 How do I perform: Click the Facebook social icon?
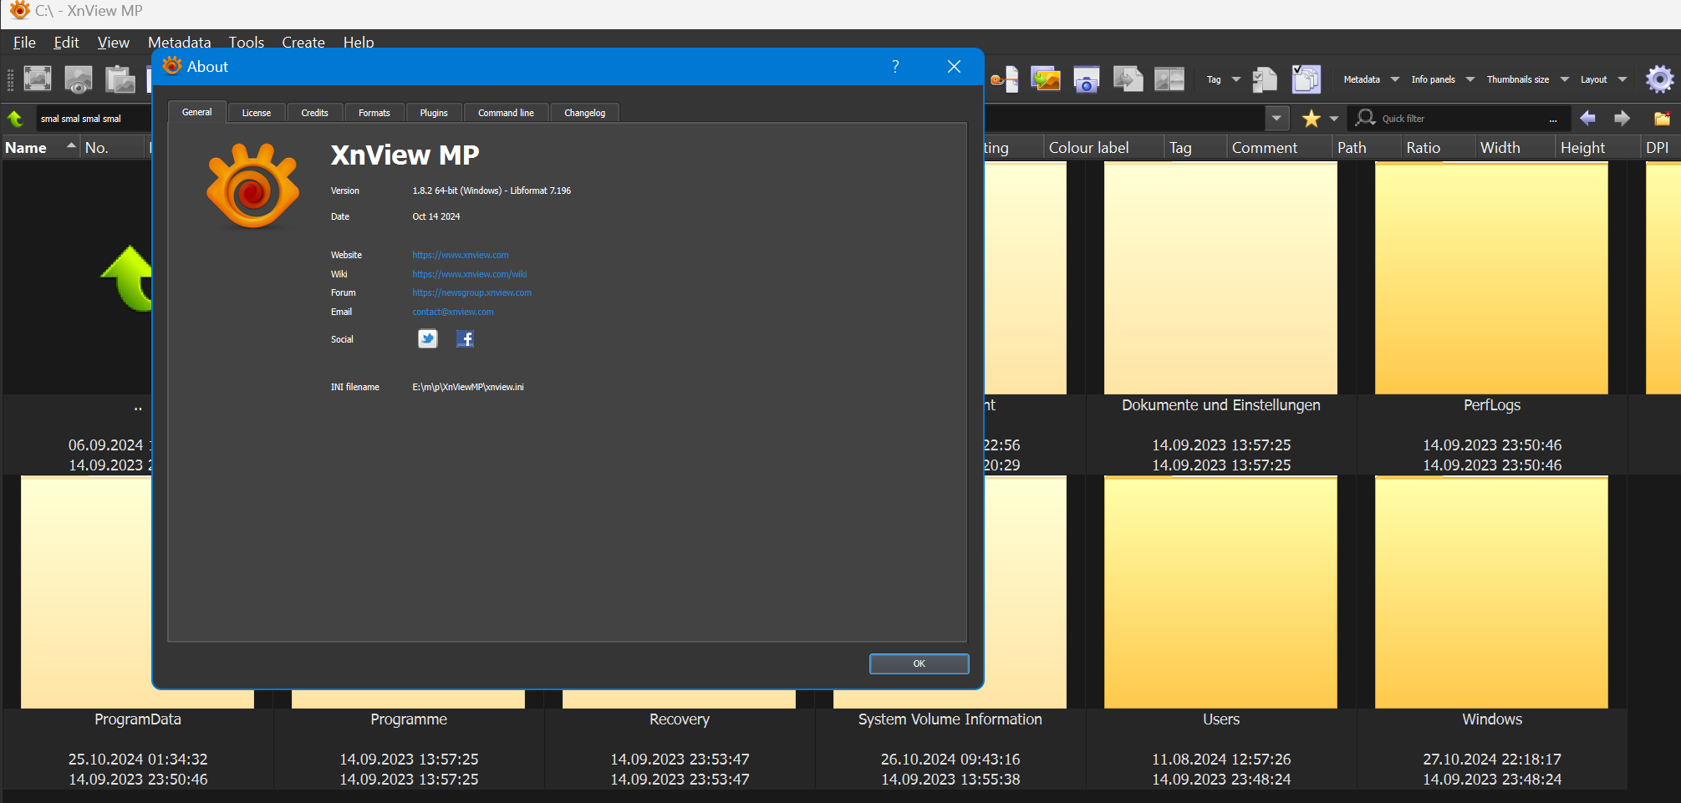pos(466,338)
